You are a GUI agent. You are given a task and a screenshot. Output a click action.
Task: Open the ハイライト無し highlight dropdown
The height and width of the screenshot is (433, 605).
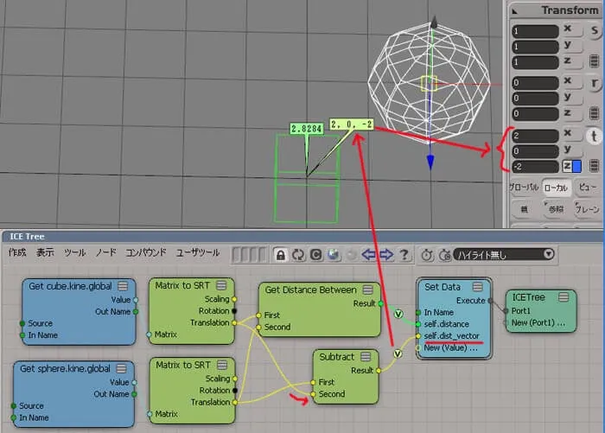click(504, 254)
